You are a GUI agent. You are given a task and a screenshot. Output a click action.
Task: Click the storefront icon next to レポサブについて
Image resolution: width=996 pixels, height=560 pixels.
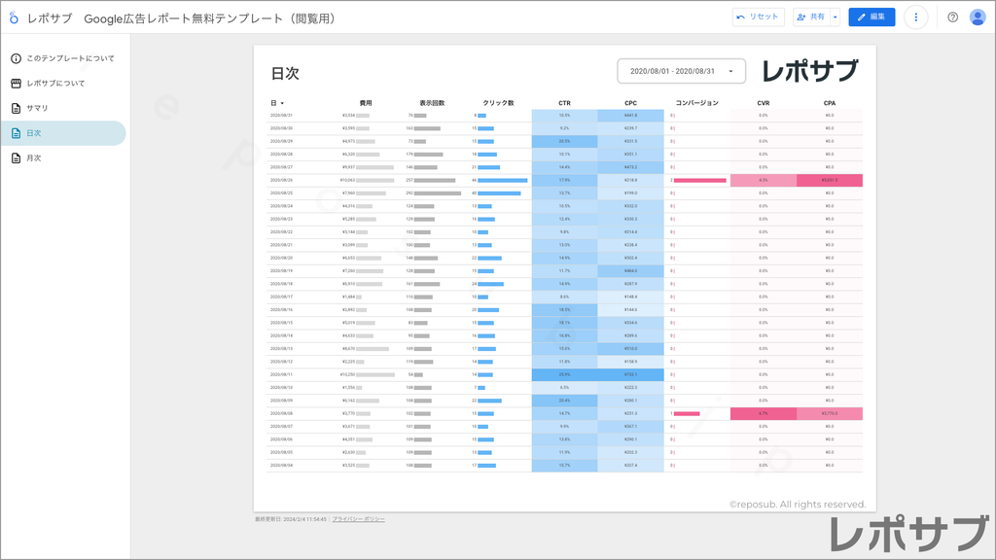pyautogui.click(x=14, y=84)
